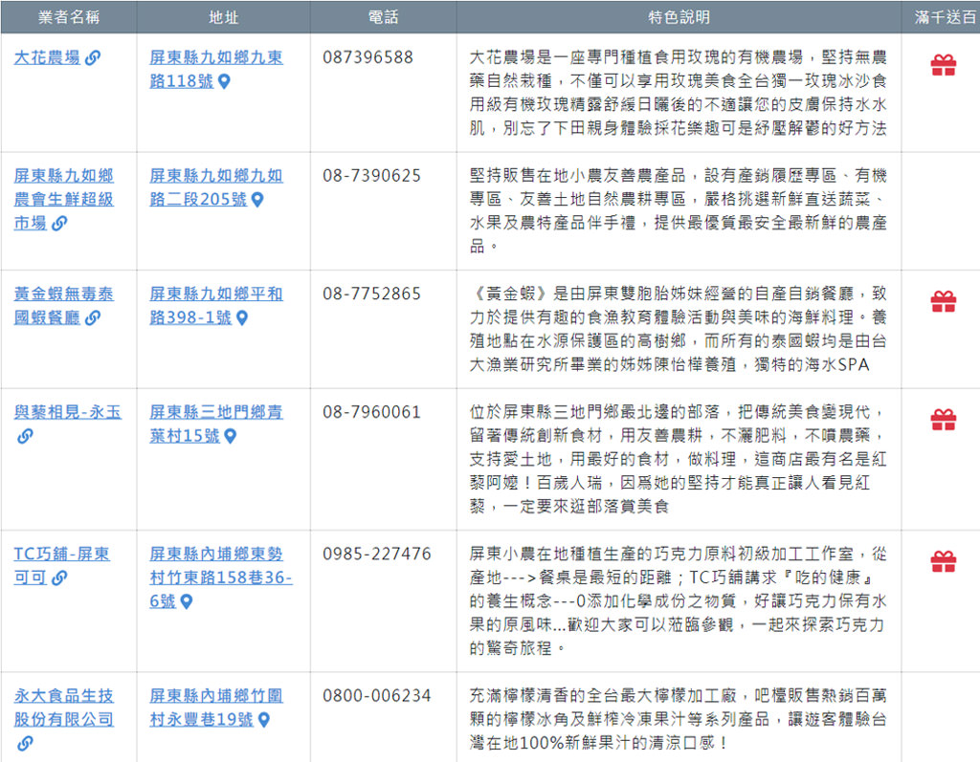Click the link icon beside 大花農場
The image size is (980, 762).
pyautogui.click(x=93, y=58)
